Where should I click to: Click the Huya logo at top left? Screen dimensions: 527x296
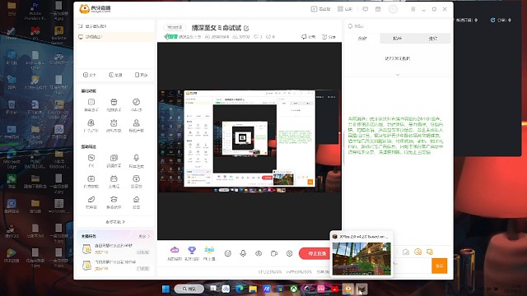click(96, 9)
